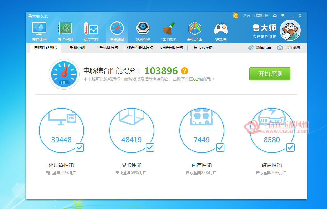The width and height of the screenshot is (327, 209).
Task: Close the 鲁大师 window
Action: [300, 15]
